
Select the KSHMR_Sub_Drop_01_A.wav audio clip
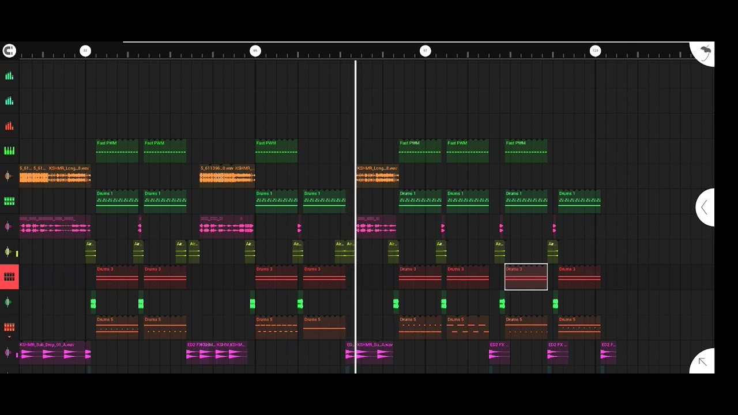[55, 352]
